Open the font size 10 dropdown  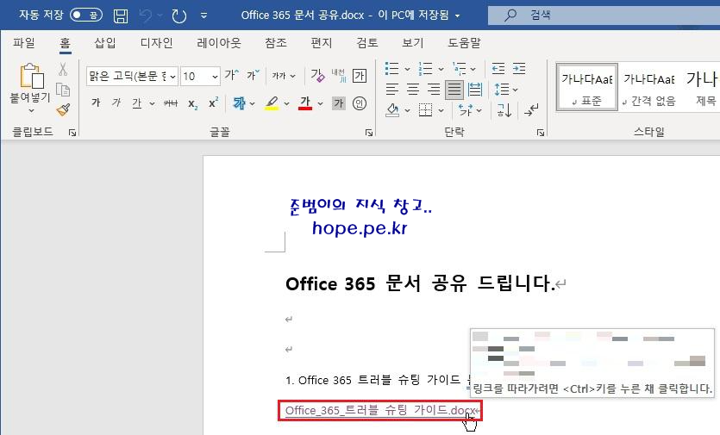[215, 77]
